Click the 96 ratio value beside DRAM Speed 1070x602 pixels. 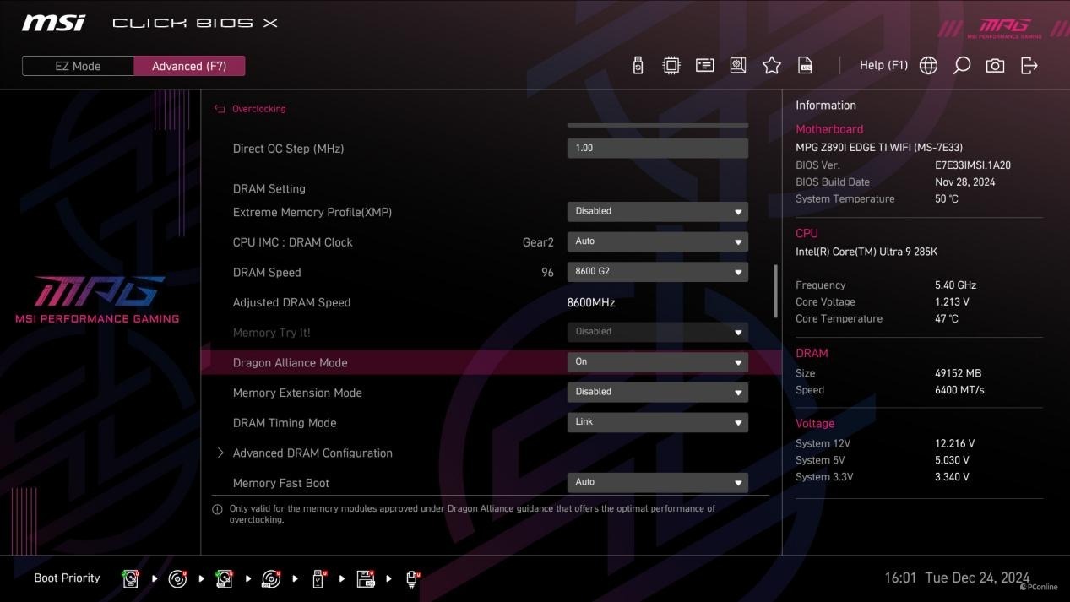[x=547, y=273]
